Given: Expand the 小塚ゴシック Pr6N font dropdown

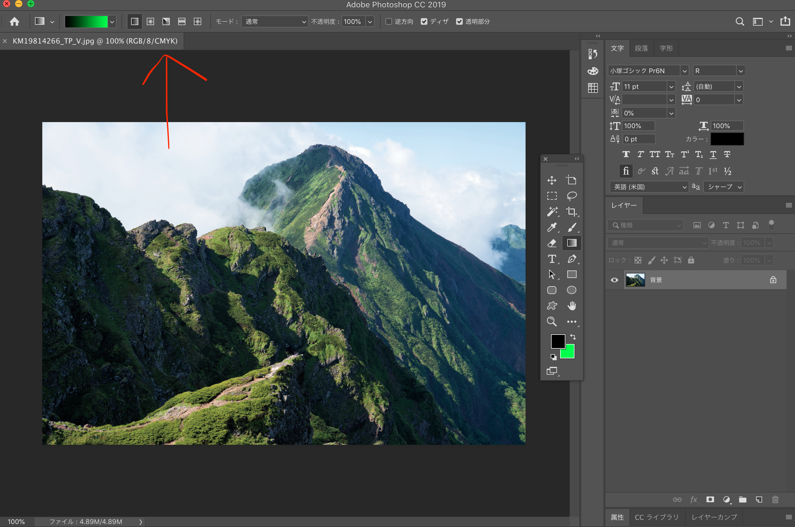Looking at the screenshot, I should pyautogui.click(x=684, y=71).
